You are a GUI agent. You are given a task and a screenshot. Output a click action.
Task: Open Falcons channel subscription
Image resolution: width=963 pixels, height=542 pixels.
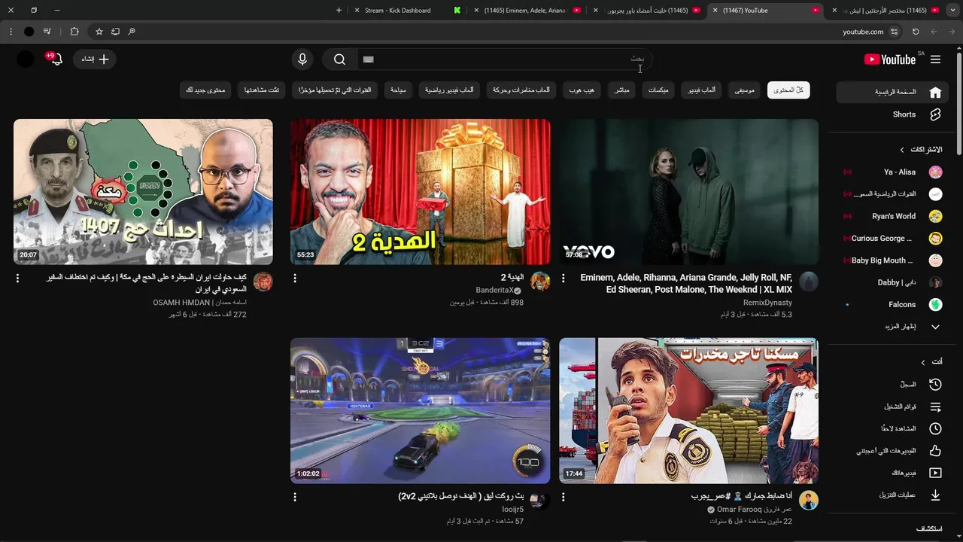[x=892, y=305]
